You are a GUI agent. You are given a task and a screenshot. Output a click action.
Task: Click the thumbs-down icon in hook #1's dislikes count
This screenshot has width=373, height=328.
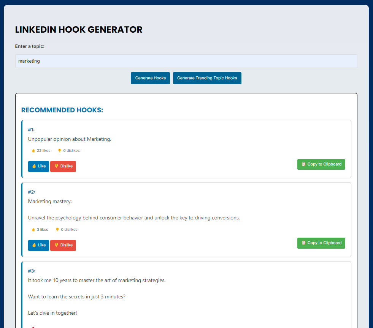[x=59, y=151]
